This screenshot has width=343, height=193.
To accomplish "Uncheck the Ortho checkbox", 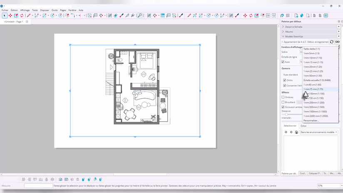I will [285, 80].
